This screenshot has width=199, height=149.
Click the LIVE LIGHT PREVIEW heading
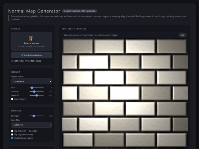[x=74, y=29]
